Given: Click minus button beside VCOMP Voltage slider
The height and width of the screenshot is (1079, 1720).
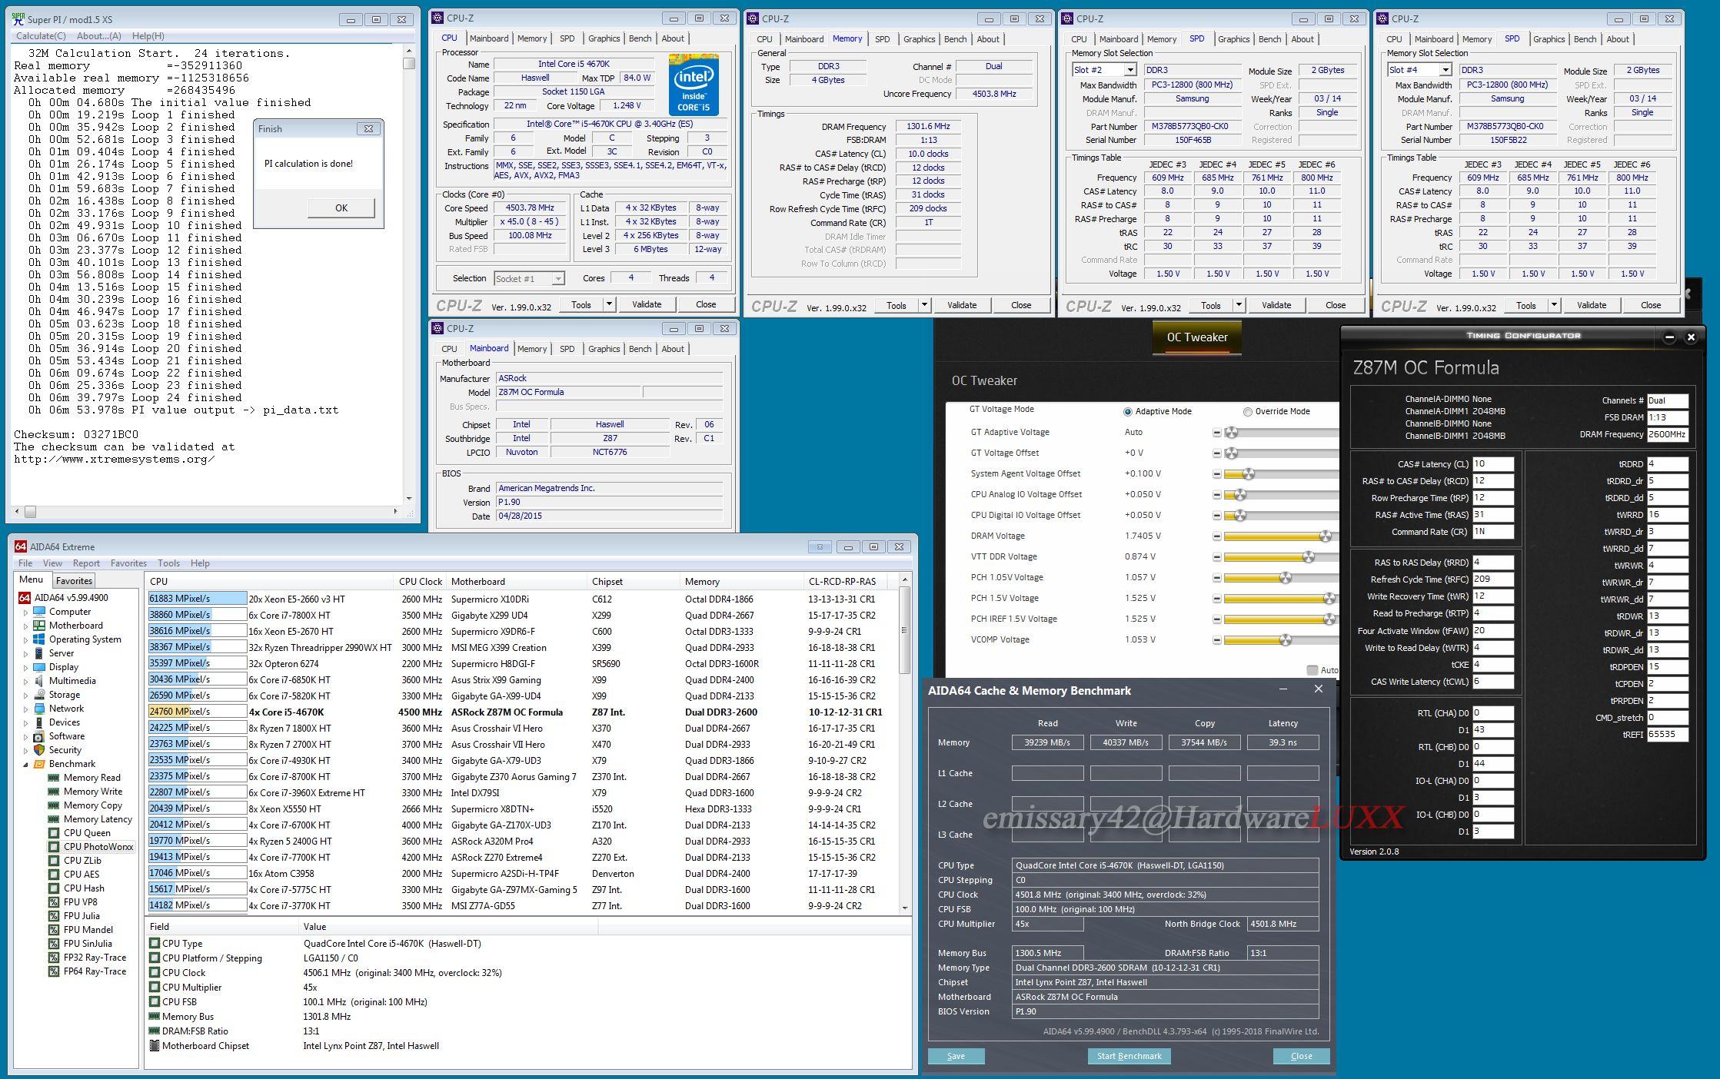Looking at the screenshot, I should coord(1216,640).
